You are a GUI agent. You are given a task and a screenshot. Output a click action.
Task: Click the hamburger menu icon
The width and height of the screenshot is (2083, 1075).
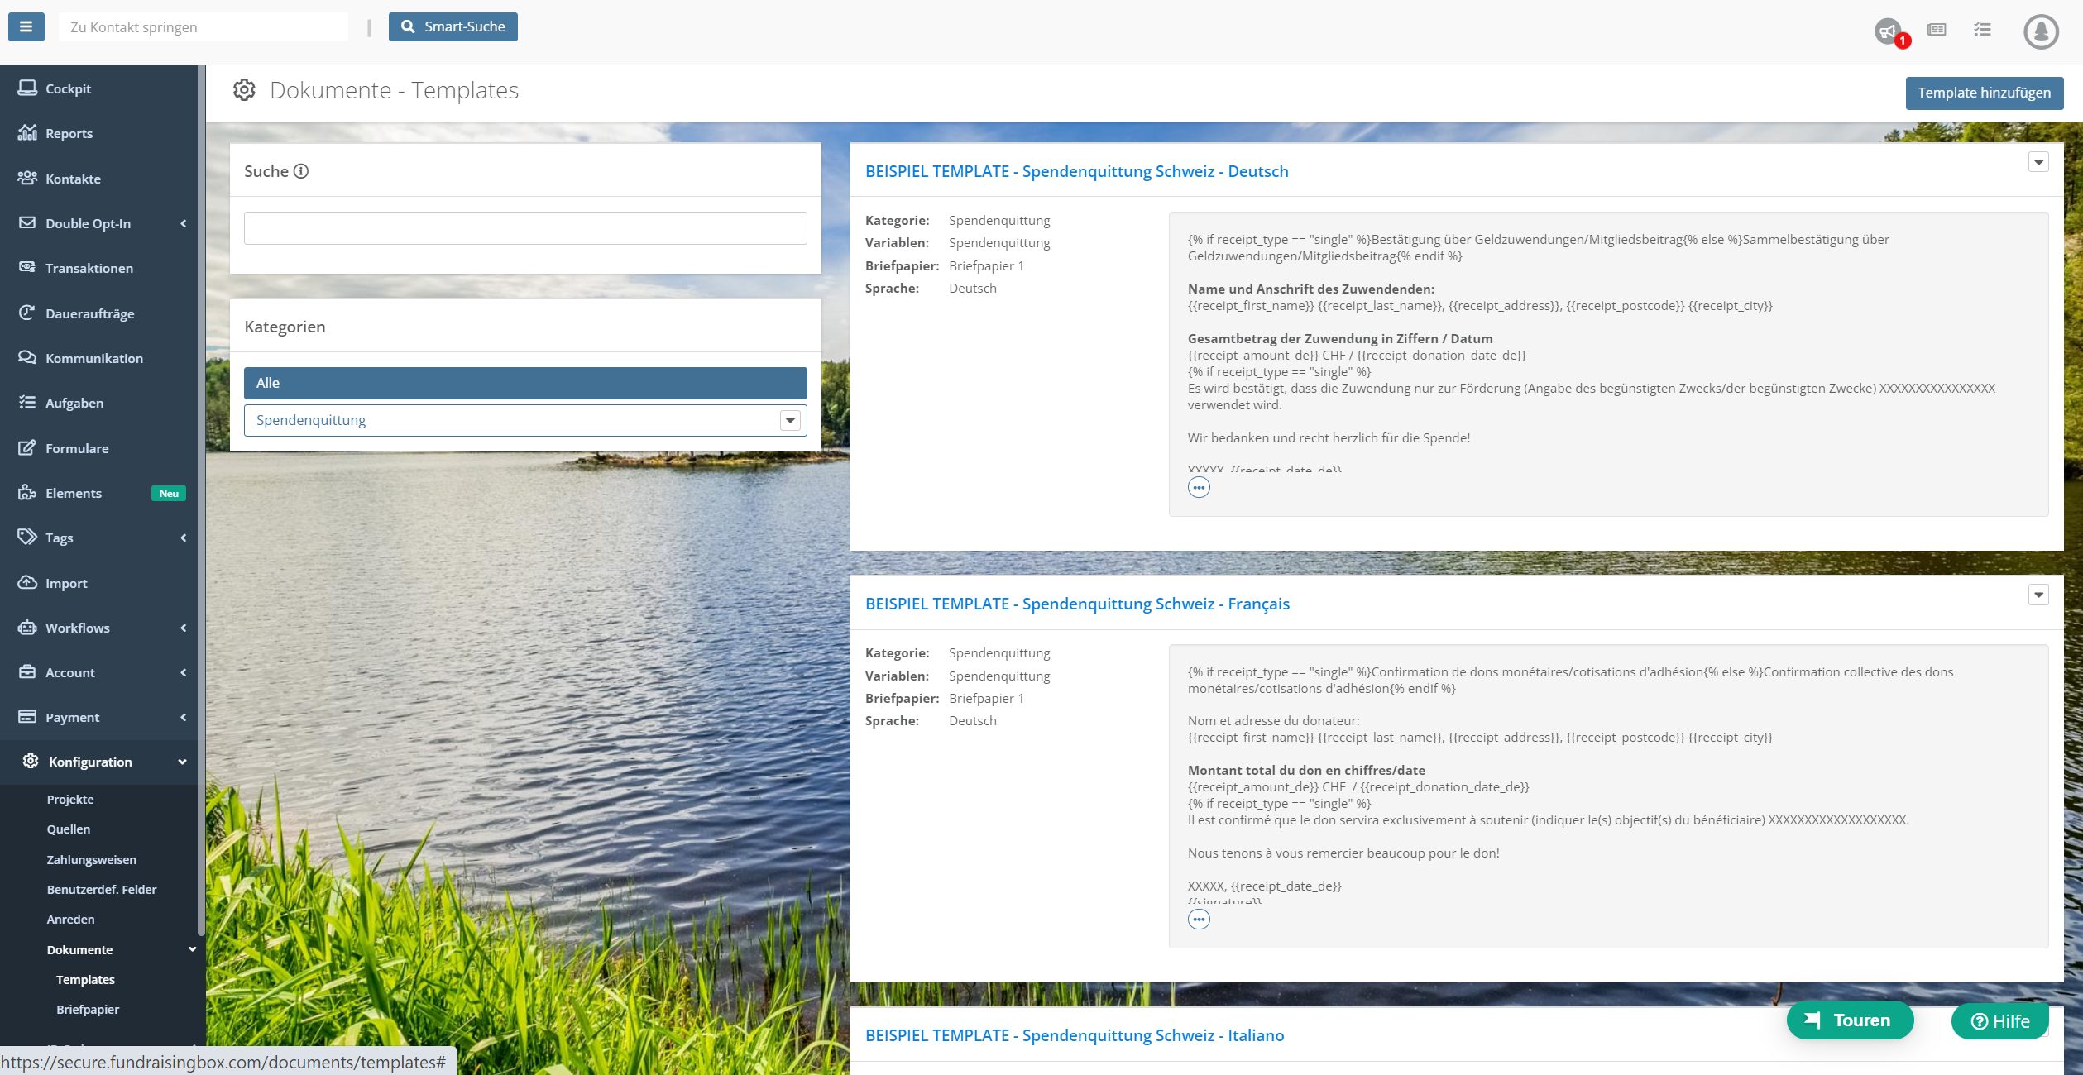pos(26,26)
